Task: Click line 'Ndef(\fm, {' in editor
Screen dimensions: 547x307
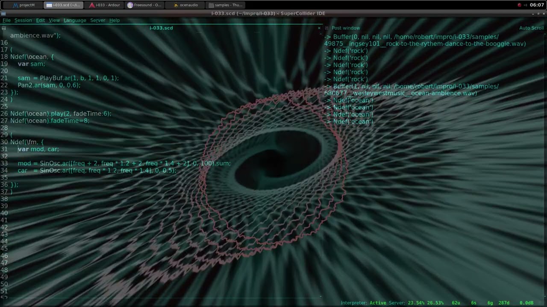Action: pyautogui.click(x=27, y=142)
